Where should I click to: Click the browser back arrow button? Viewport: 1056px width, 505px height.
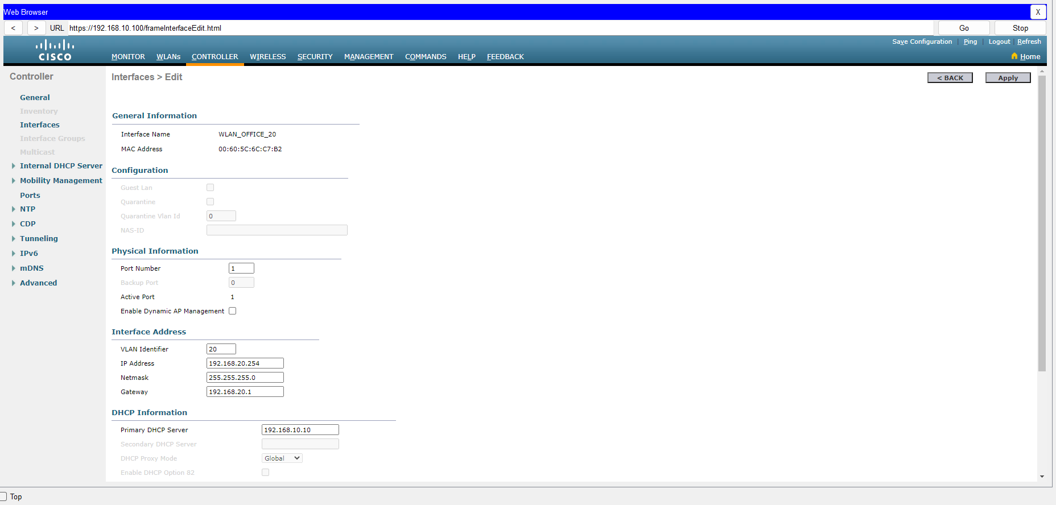pyautogui.click(x=13, y=28)
